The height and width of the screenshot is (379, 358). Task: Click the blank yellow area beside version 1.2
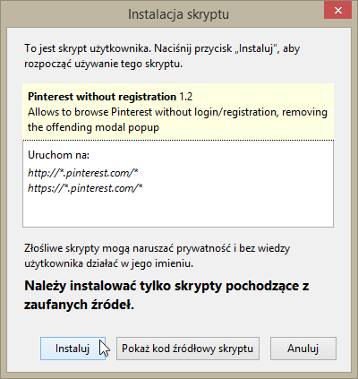[x=262, y=97]
